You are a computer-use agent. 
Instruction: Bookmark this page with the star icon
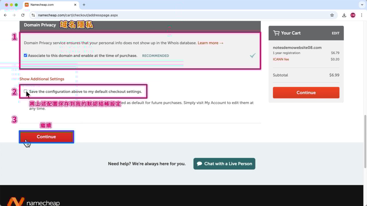pyautogui.click(x=332, y=15)
